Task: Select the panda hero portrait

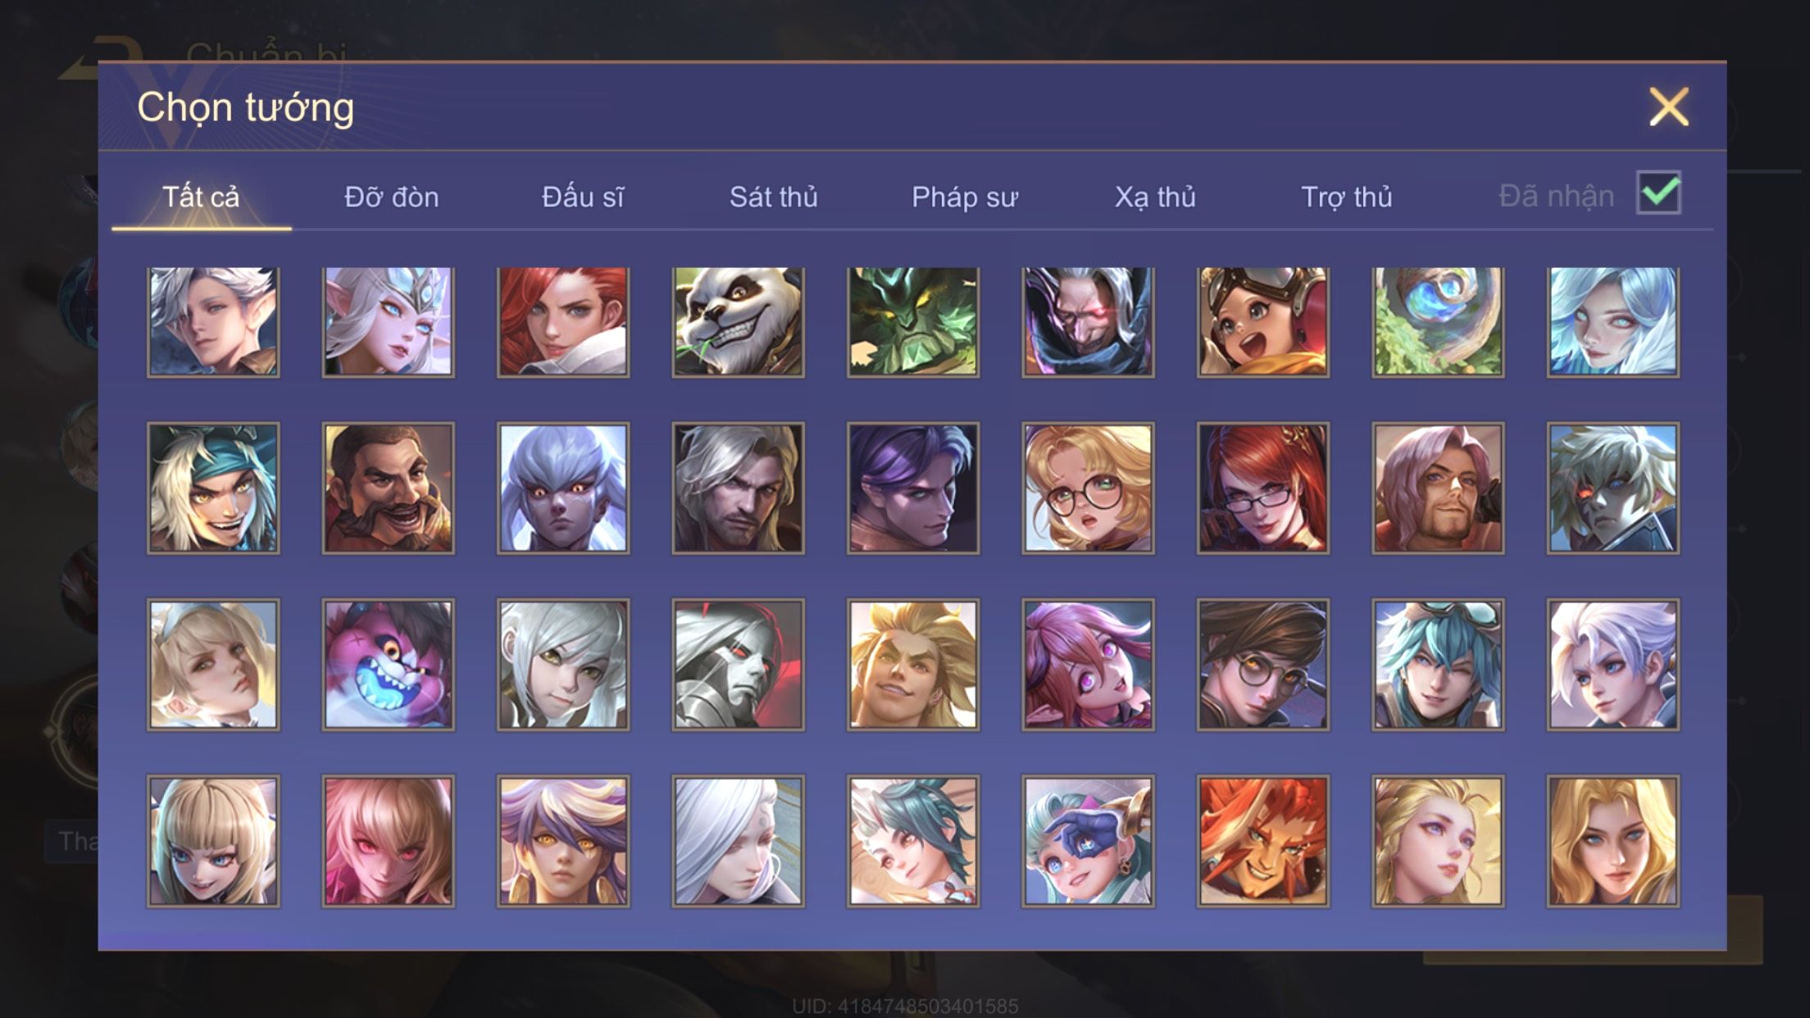Action: point(738,321)
